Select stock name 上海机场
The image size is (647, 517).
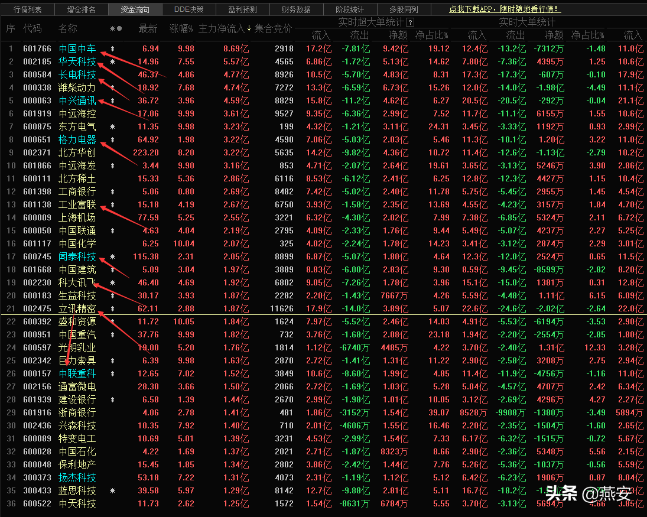(77, 218)
